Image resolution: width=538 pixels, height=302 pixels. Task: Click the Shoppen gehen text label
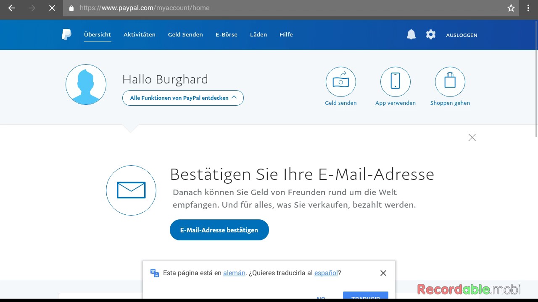click(450, 103)
